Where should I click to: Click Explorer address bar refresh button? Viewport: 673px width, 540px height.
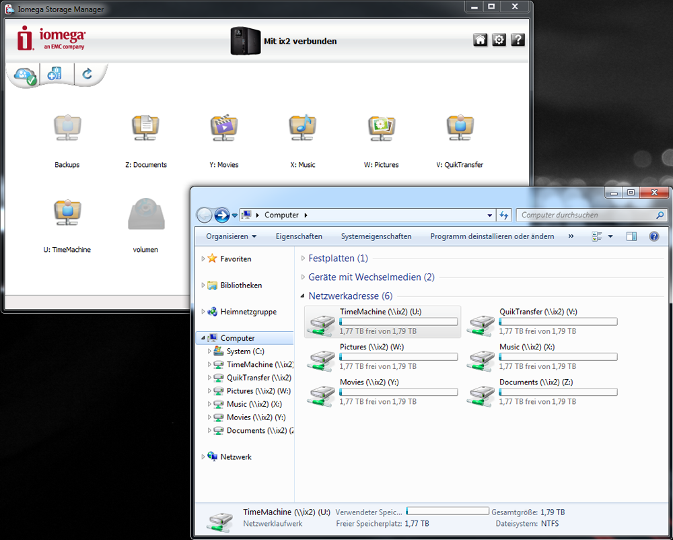(x=504, y=215)
